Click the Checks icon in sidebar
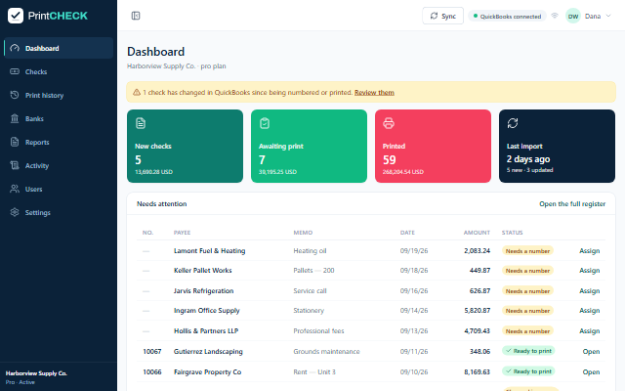The height and width of the screenshot is (391, 625). [15, 71]
